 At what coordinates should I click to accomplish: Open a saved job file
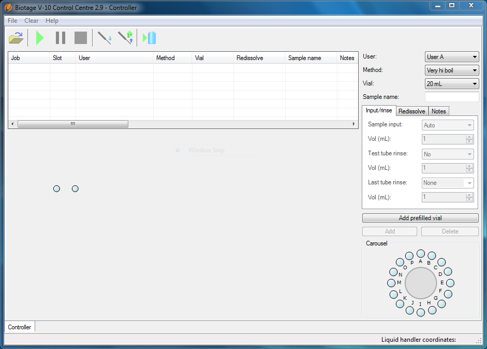[x=16, y=37]
